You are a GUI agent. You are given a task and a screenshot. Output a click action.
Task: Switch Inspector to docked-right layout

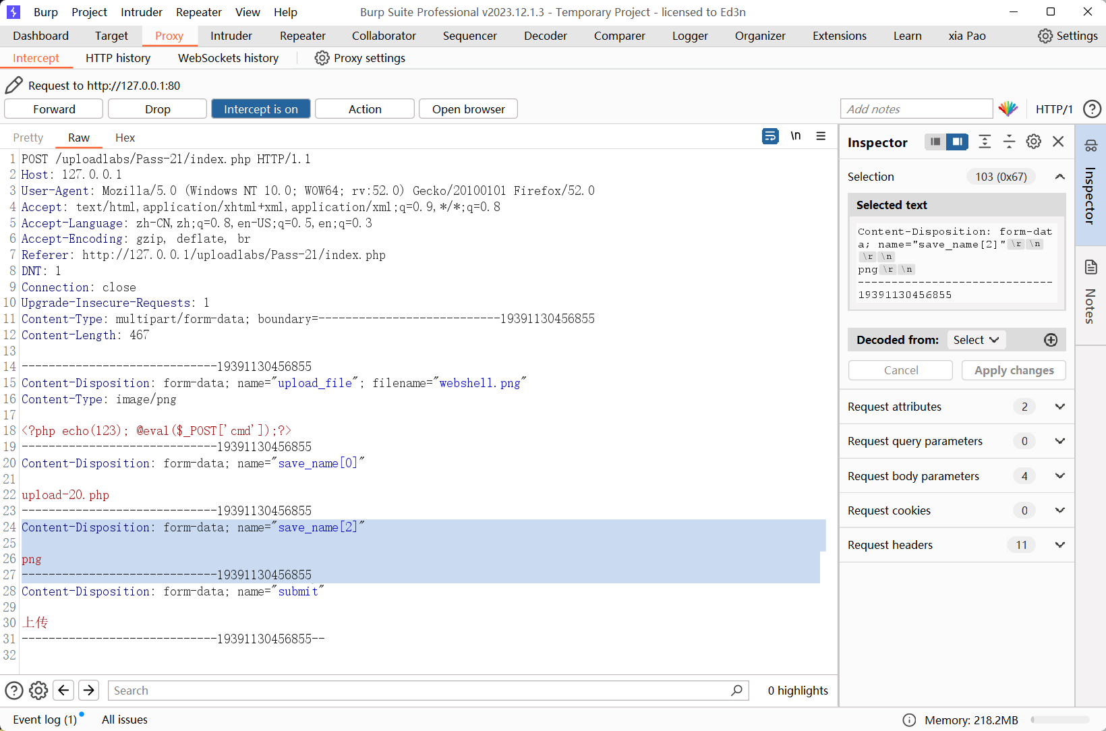coord(957,142)
